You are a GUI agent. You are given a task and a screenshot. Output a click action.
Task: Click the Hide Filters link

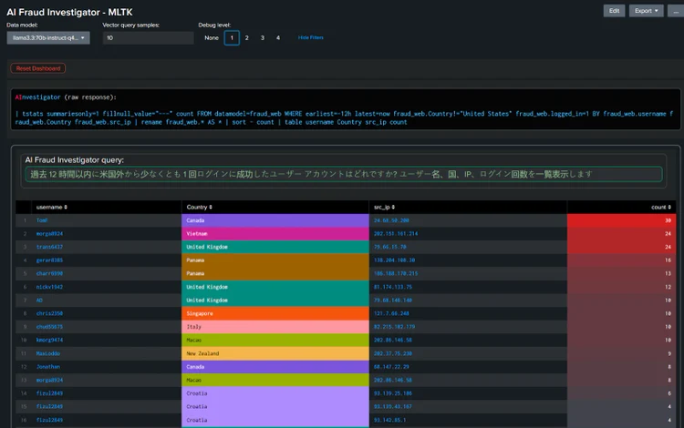pyautogui.click(x=310, y=38)
